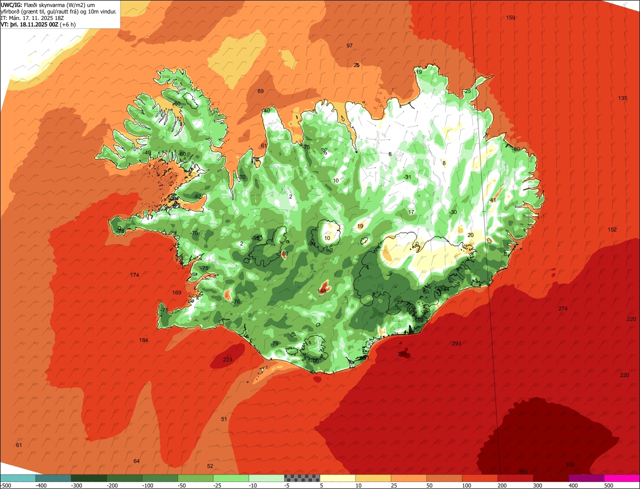Select the -100 to -50 green legend swatch
The height and width of the screenshot is (489, 640).
coord(159,478)
